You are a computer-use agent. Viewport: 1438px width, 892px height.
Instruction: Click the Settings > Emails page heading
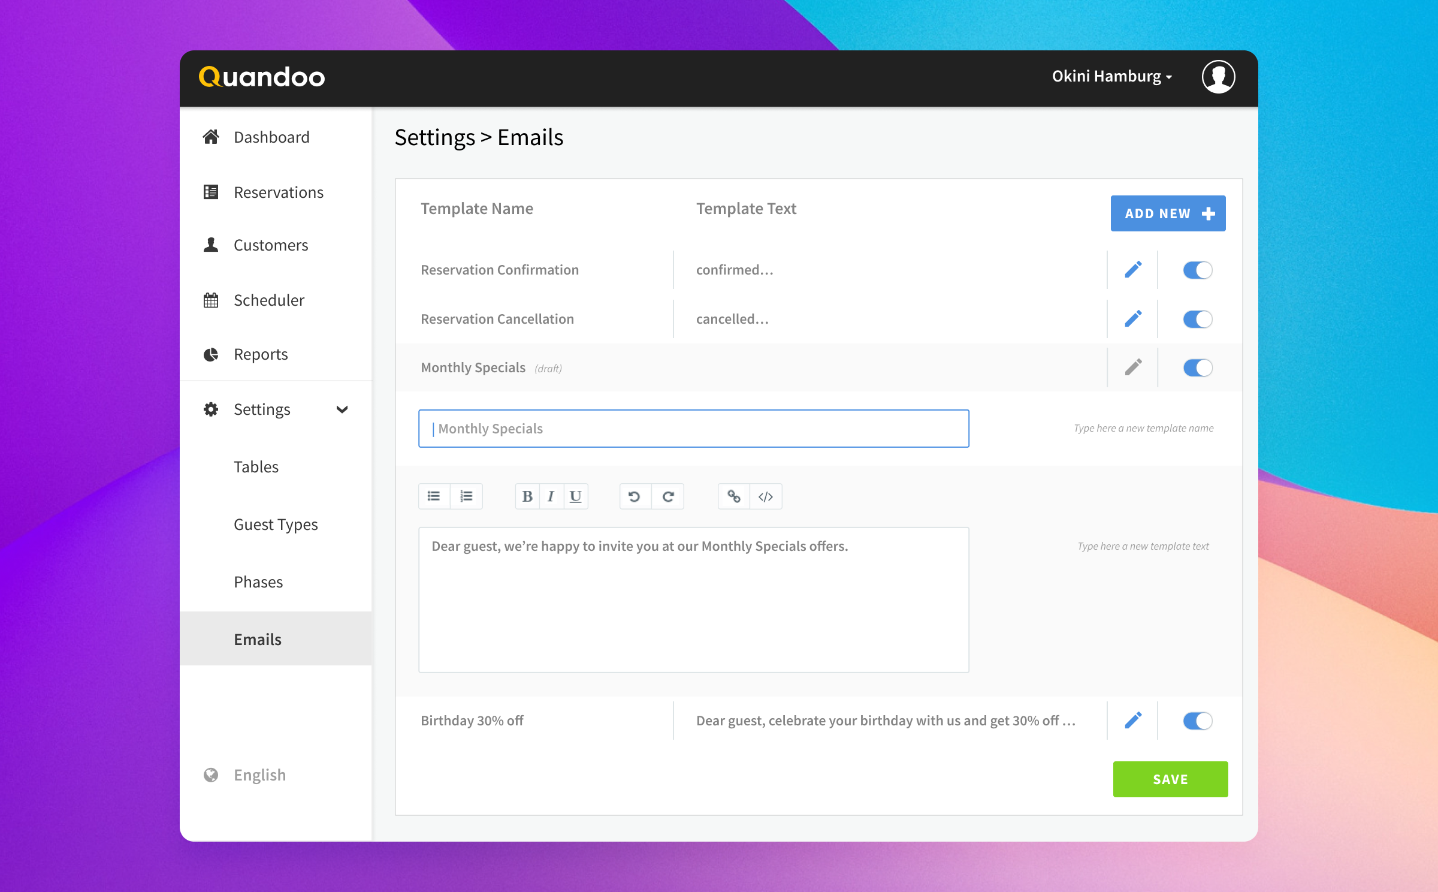pos(479,137)
